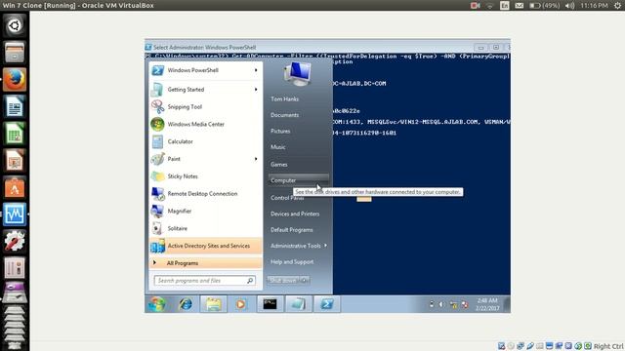625x351 pixels.
Task: Click the Search programs and files box
Action: 204,281
